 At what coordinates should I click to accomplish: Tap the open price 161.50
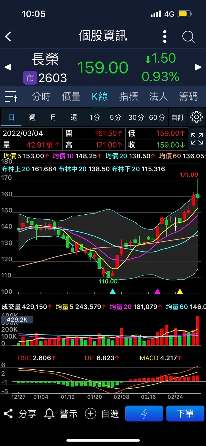(x=109, y=133)
